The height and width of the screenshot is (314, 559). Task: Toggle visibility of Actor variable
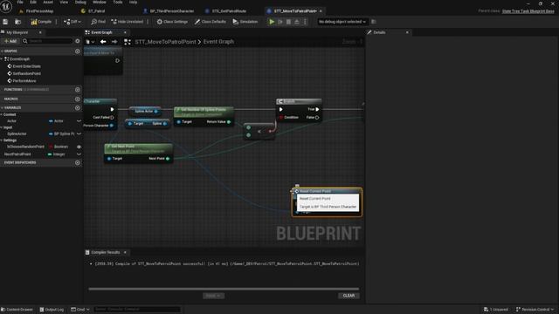pos(79,121)
